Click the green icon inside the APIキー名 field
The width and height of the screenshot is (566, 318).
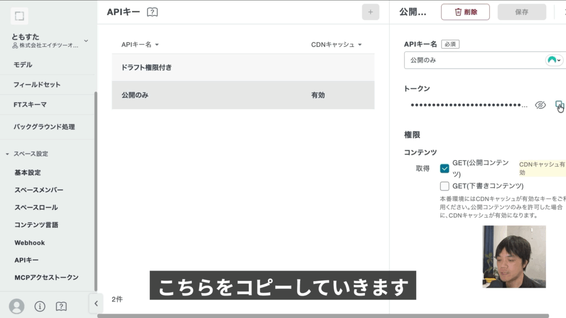pyautogui.click(x=554, y=60)
